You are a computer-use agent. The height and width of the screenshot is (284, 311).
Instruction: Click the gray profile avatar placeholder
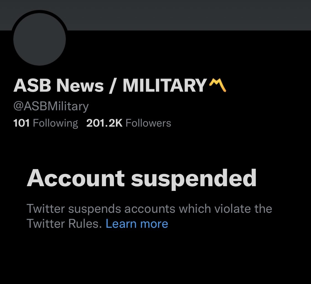click(x=40, y=39)
